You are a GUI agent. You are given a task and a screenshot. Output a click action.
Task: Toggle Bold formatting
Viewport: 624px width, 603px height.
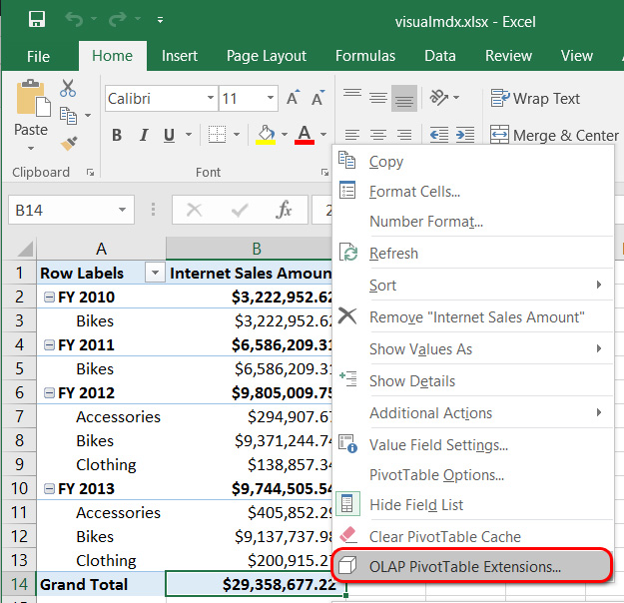point(117,135)
